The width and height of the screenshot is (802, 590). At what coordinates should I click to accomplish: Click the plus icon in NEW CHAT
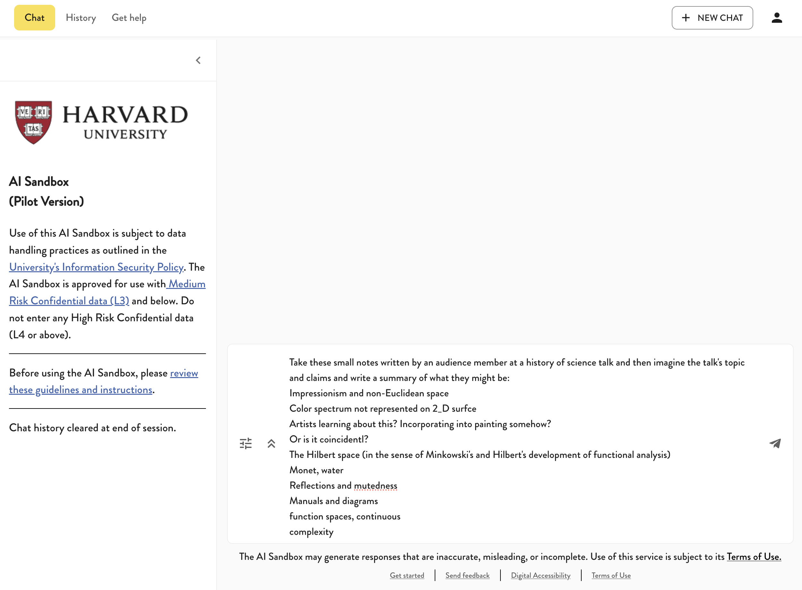(686, 18)
